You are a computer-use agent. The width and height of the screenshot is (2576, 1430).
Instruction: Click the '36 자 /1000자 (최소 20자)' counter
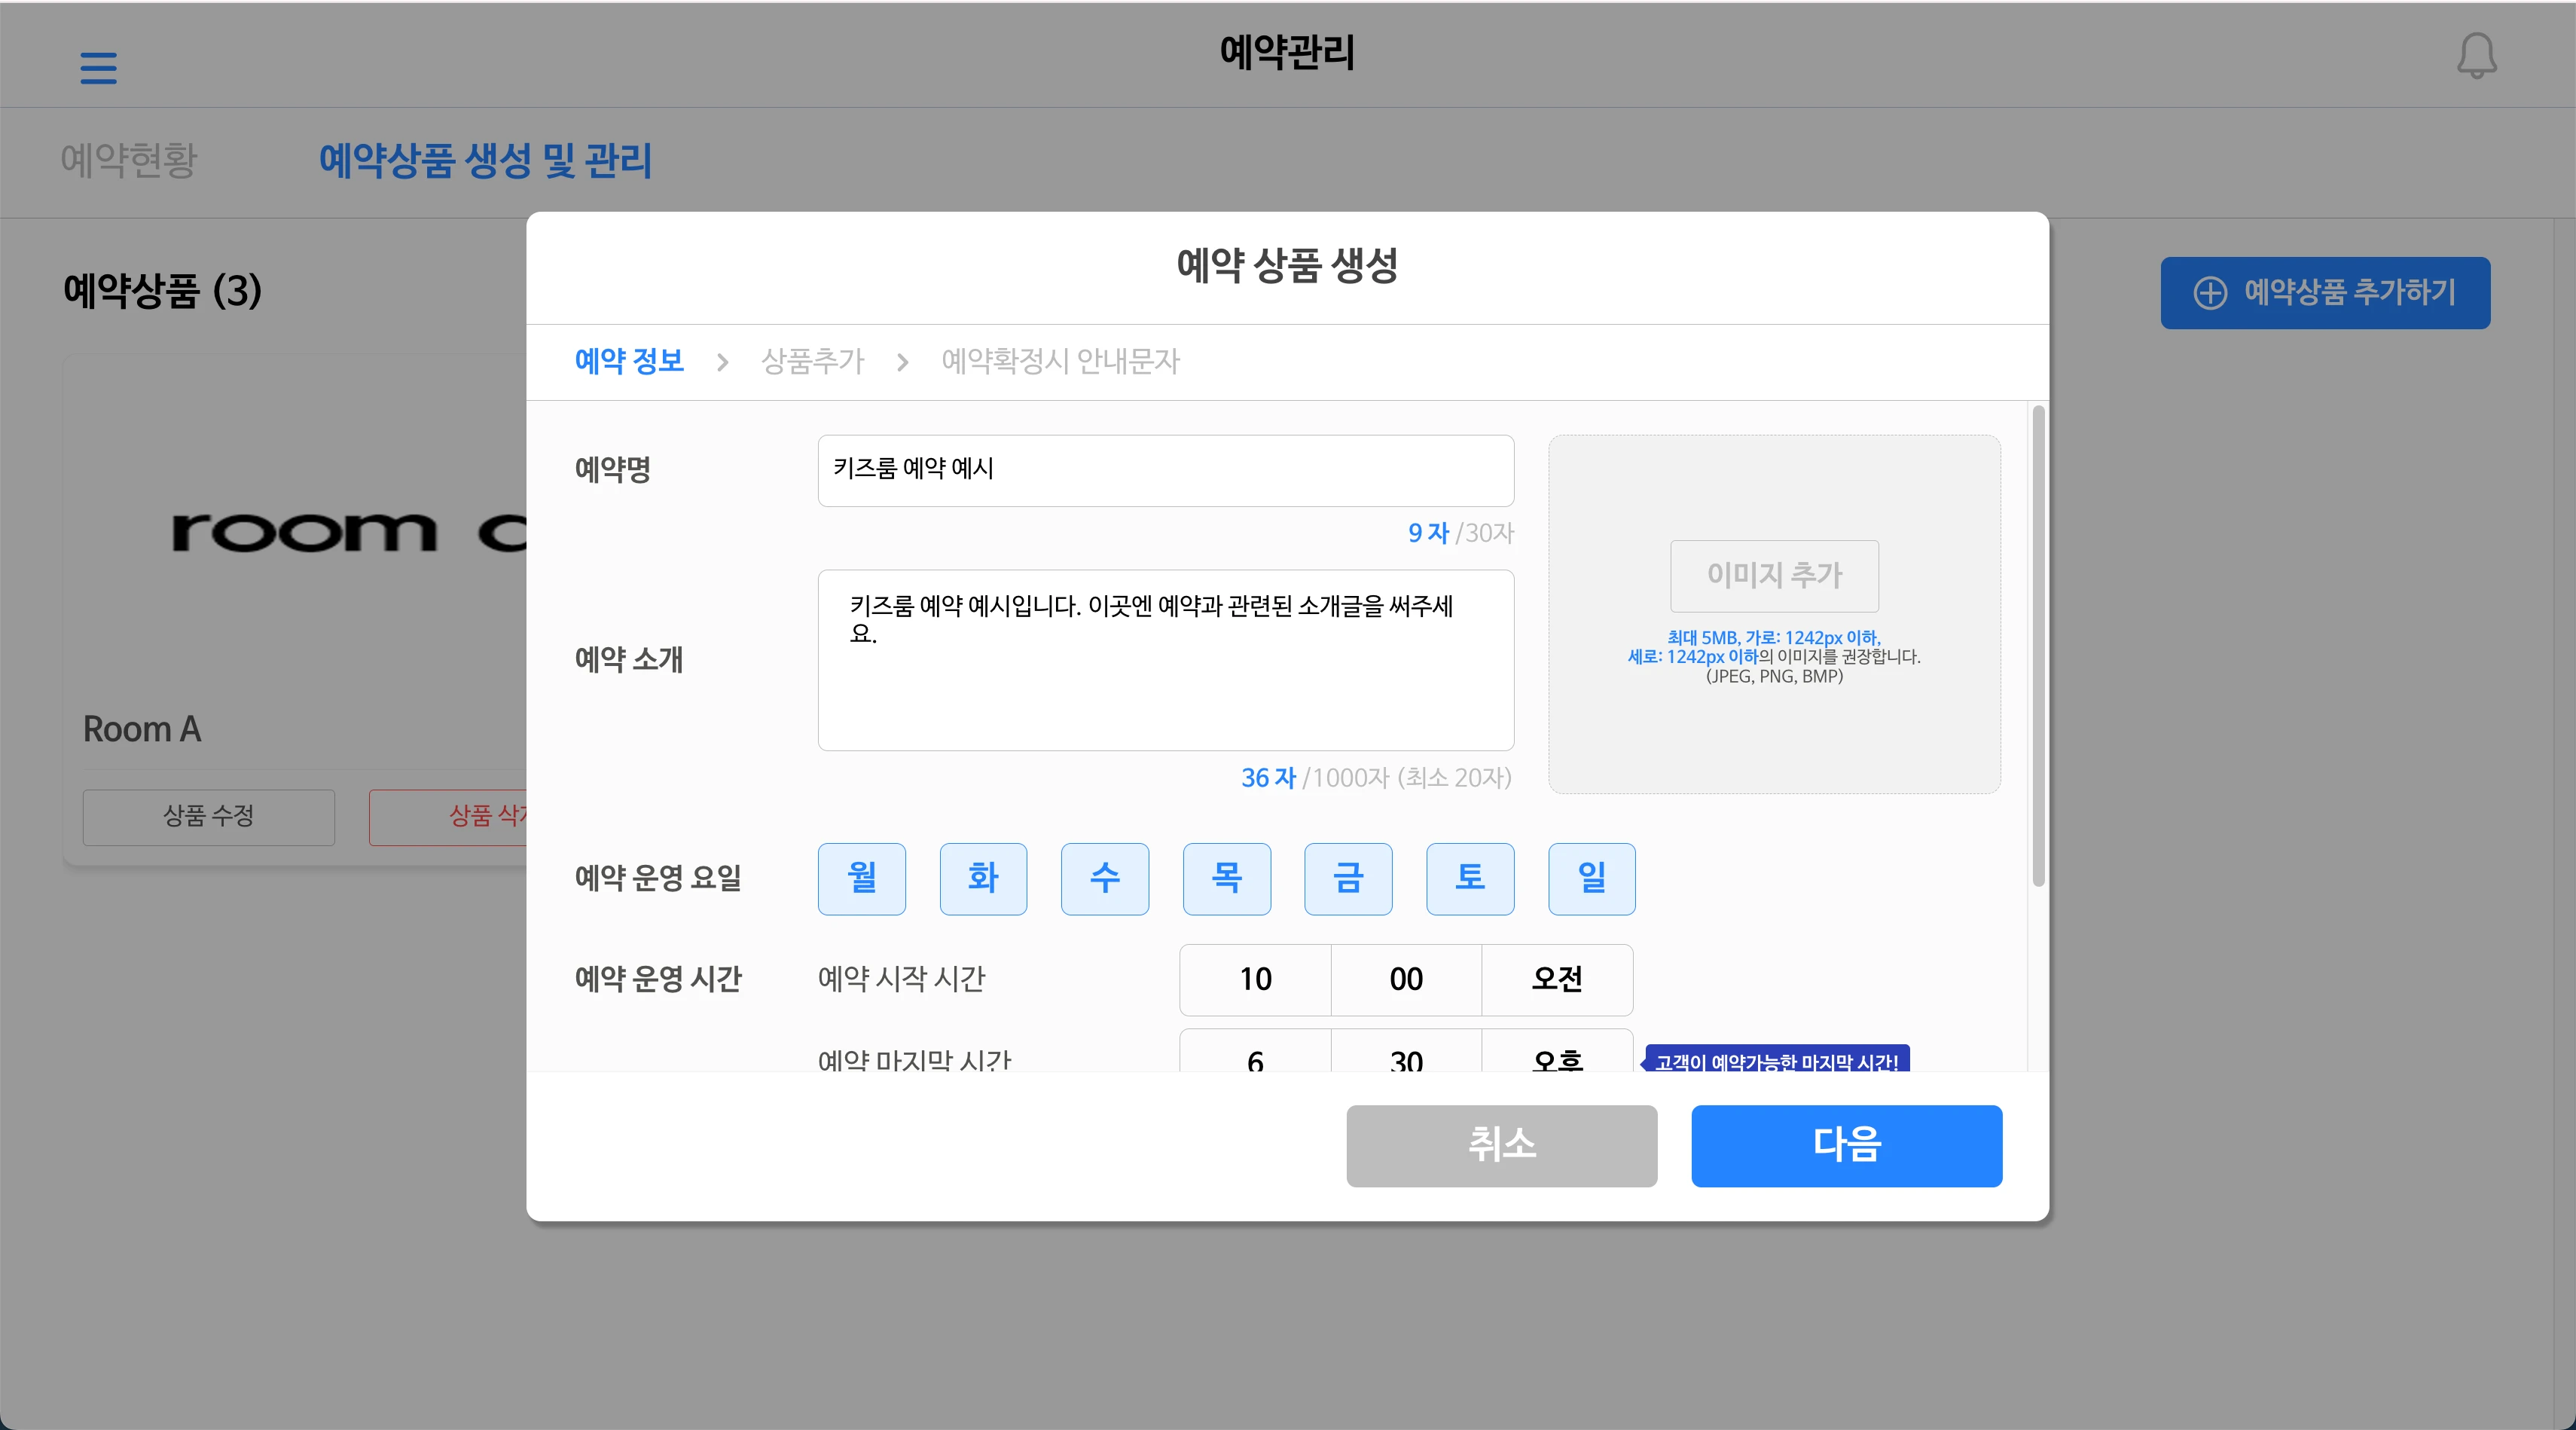1376,778
